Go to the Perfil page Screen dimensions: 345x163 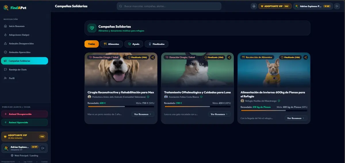pos(24,78)
